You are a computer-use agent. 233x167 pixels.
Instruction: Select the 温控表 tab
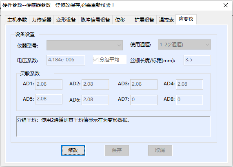(x=166, y=20)
